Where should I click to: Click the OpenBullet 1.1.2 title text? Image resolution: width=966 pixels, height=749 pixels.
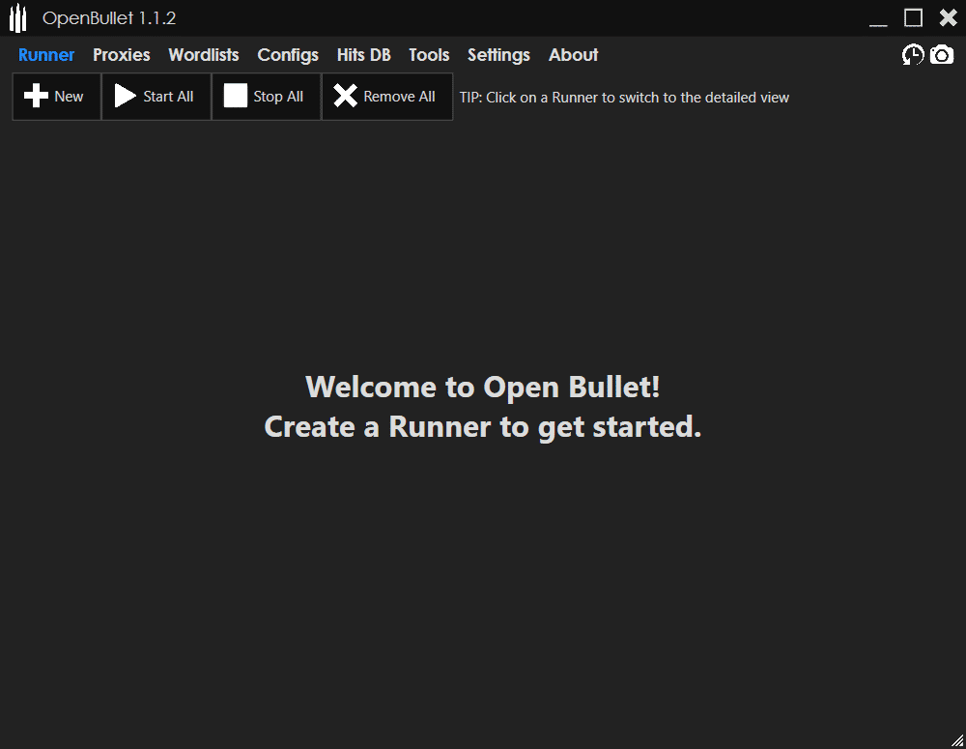[109, 18]
